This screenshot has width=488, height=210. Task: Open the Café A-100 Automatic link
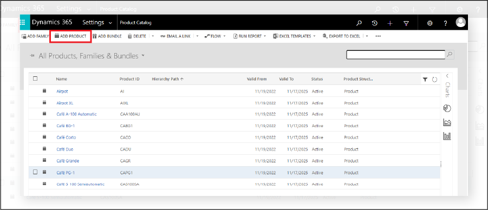tap(76, 115)
